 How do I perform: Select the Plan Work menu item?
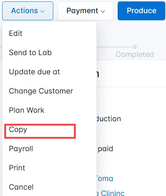pos(49,110)
